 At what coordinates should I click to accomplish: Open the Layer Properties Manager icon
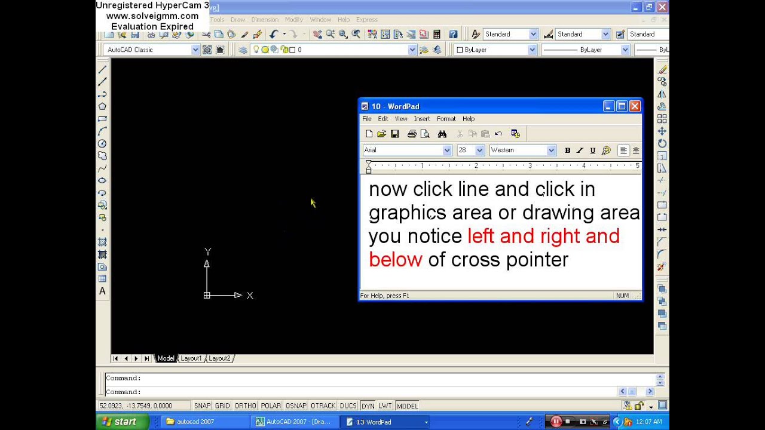pos(243,50)
